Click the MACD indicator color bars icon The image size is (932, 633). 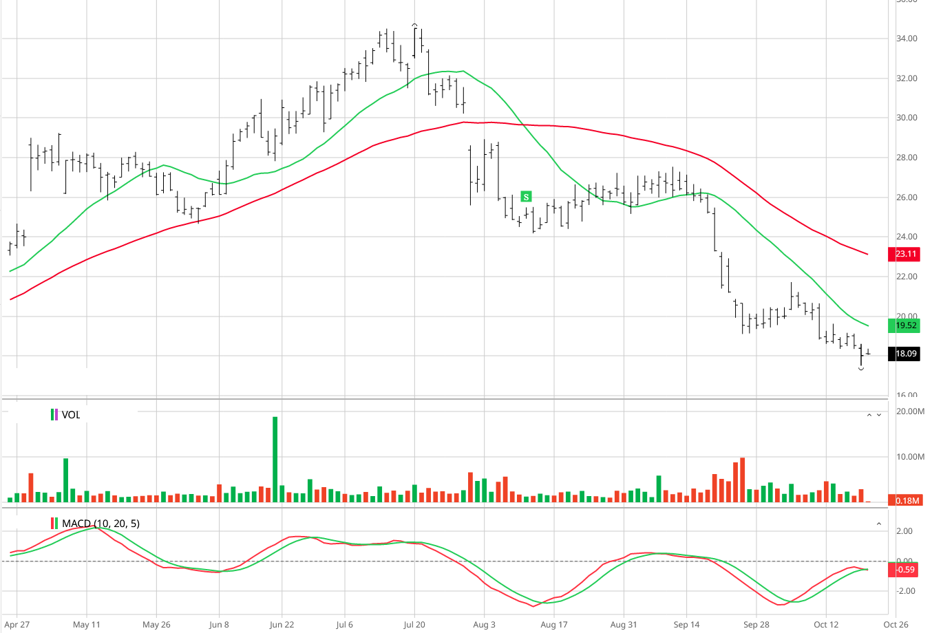[x=54, y=524]
